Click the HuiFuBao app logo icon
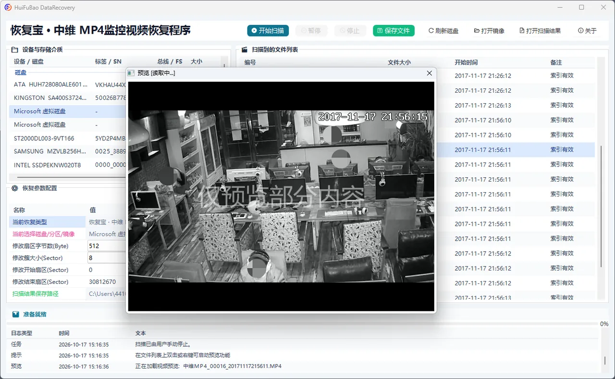 click(x=8, y=8)
